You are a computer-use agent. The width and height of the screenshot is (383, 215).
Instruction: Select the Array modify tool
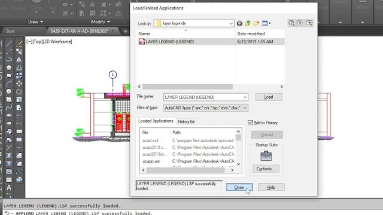(x=19, y=76)
